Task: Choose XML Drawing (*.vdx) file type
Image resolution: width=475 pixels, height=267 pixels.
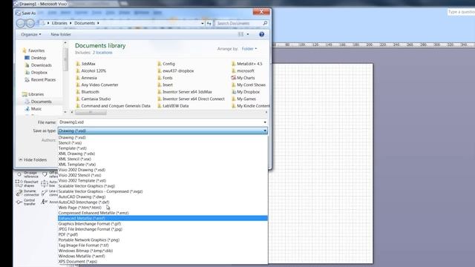Action: tap(163, 154)
